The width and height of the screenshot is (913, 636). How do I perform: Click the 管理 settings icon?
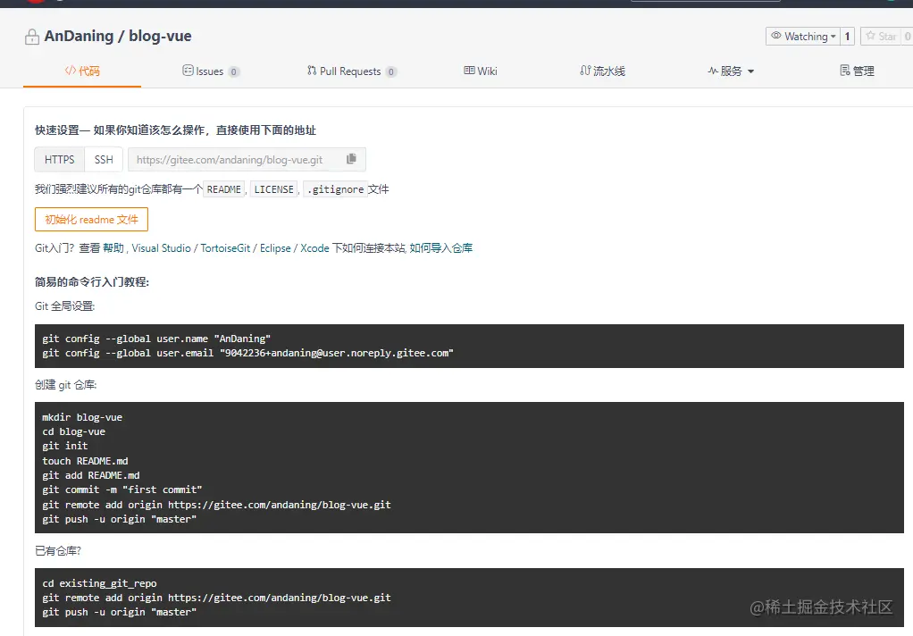click(845, 71)
